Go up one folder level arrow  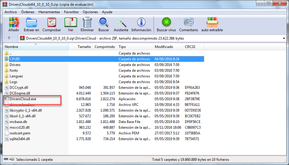pyautogui.click(x=9, y=38)
